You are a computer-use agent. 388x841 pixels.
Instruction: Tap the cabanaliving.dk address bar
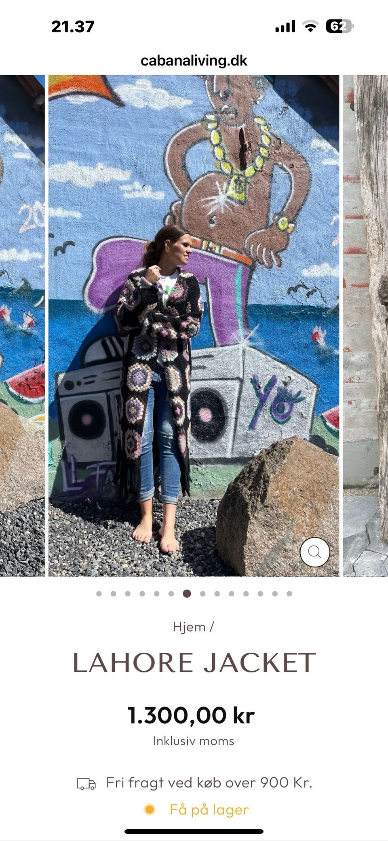click(194, 61)
